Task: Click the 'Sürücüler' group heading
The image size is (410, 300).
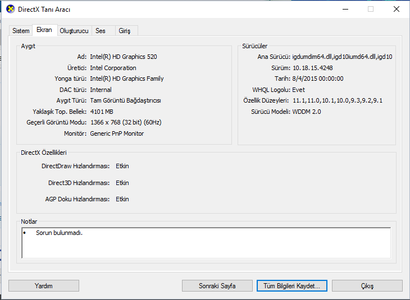Action: [x=254, y=46]
